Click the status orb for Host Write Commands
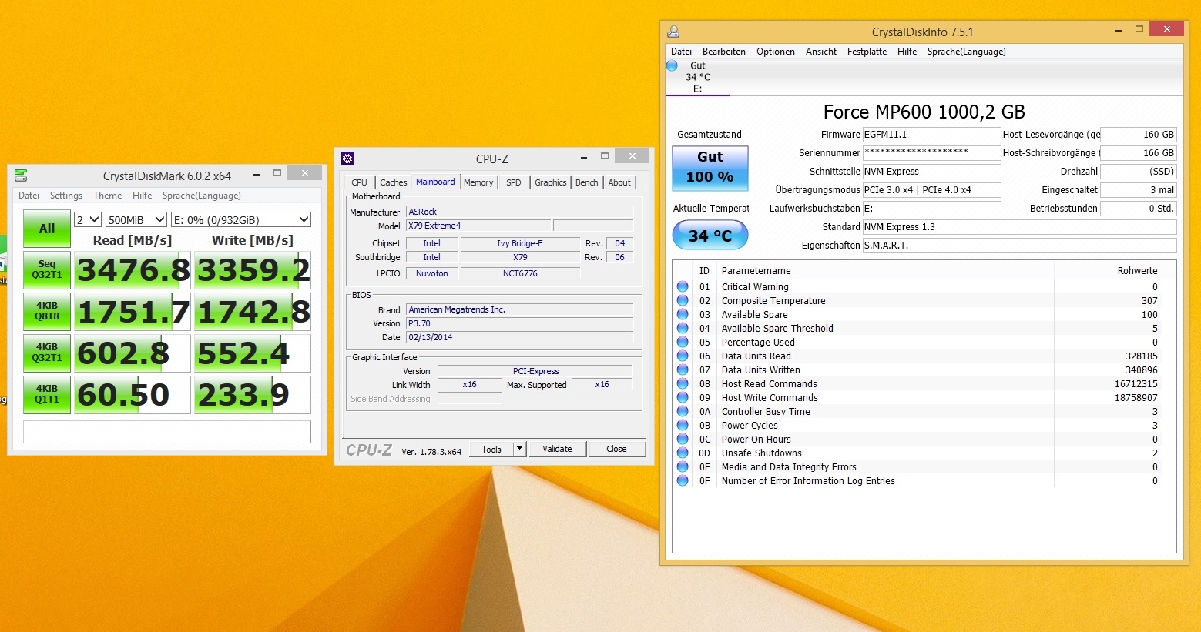The height and width of the screenshot is (632, 1201). click(683, 397)
